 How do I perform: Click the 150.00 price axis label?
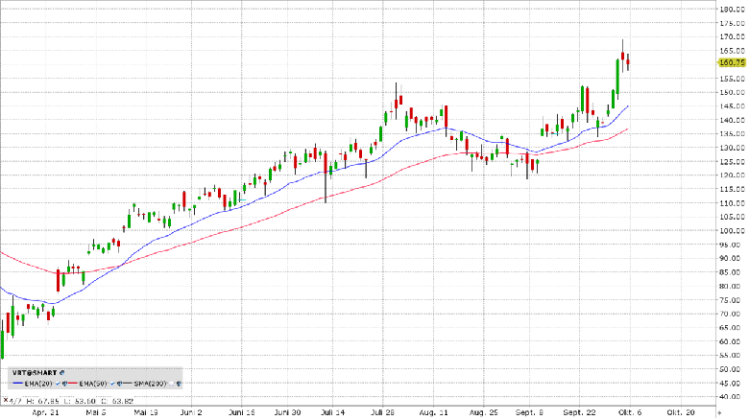[x=733, y=92]
